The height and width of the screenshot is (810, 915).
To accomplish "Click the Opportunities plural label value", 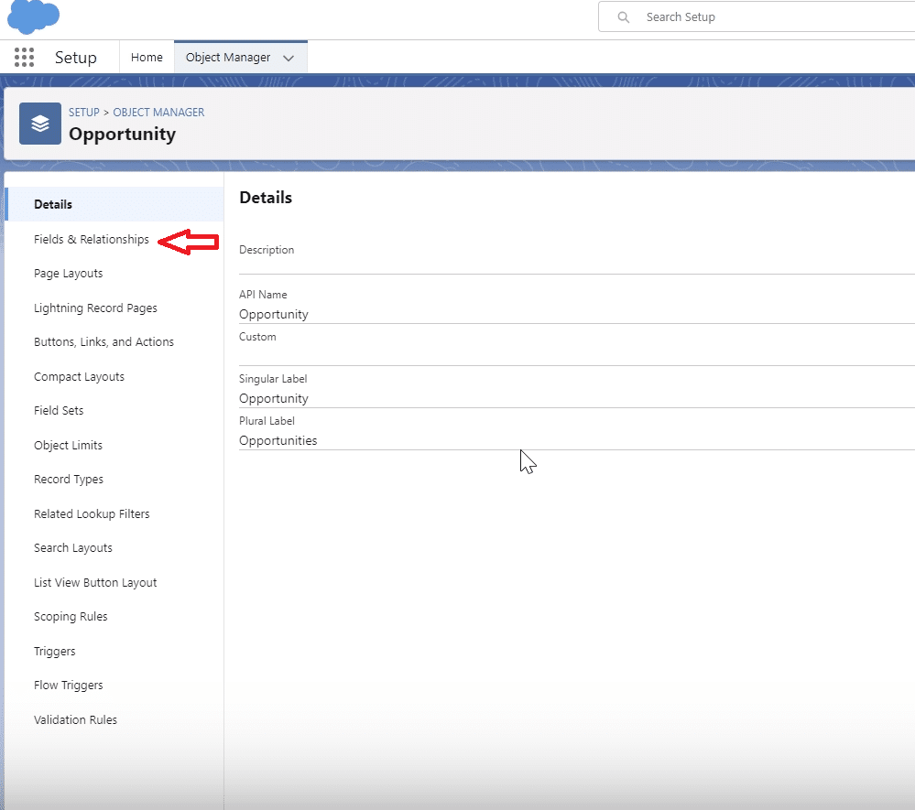I will point(278,441).
